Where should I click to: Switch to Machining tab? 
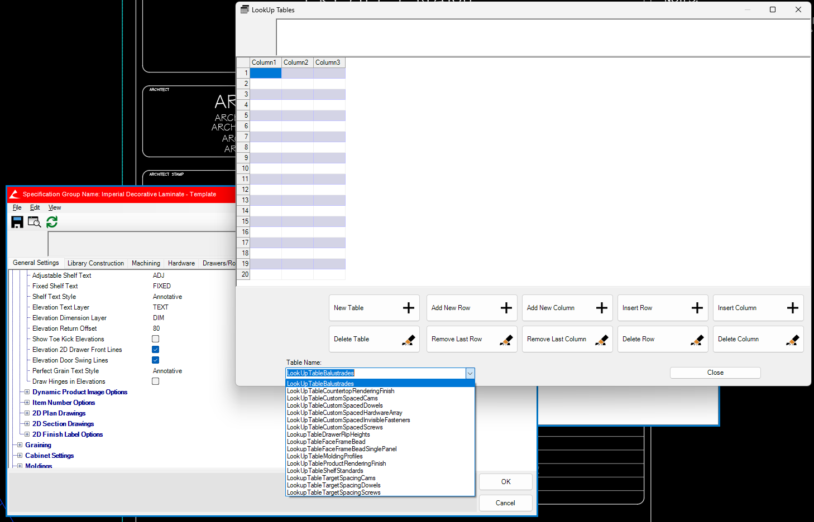pos(146,263)
